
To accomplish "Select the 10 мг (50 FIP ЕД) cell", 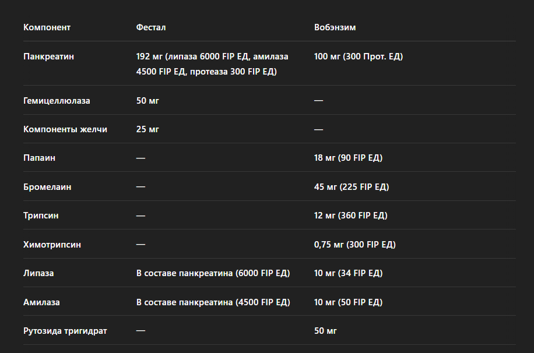I will point(348,302).
